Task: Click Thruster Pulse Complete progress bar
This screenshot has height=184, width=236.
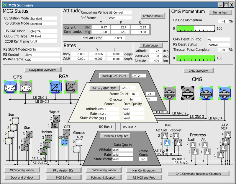Action: click(196, 58)
